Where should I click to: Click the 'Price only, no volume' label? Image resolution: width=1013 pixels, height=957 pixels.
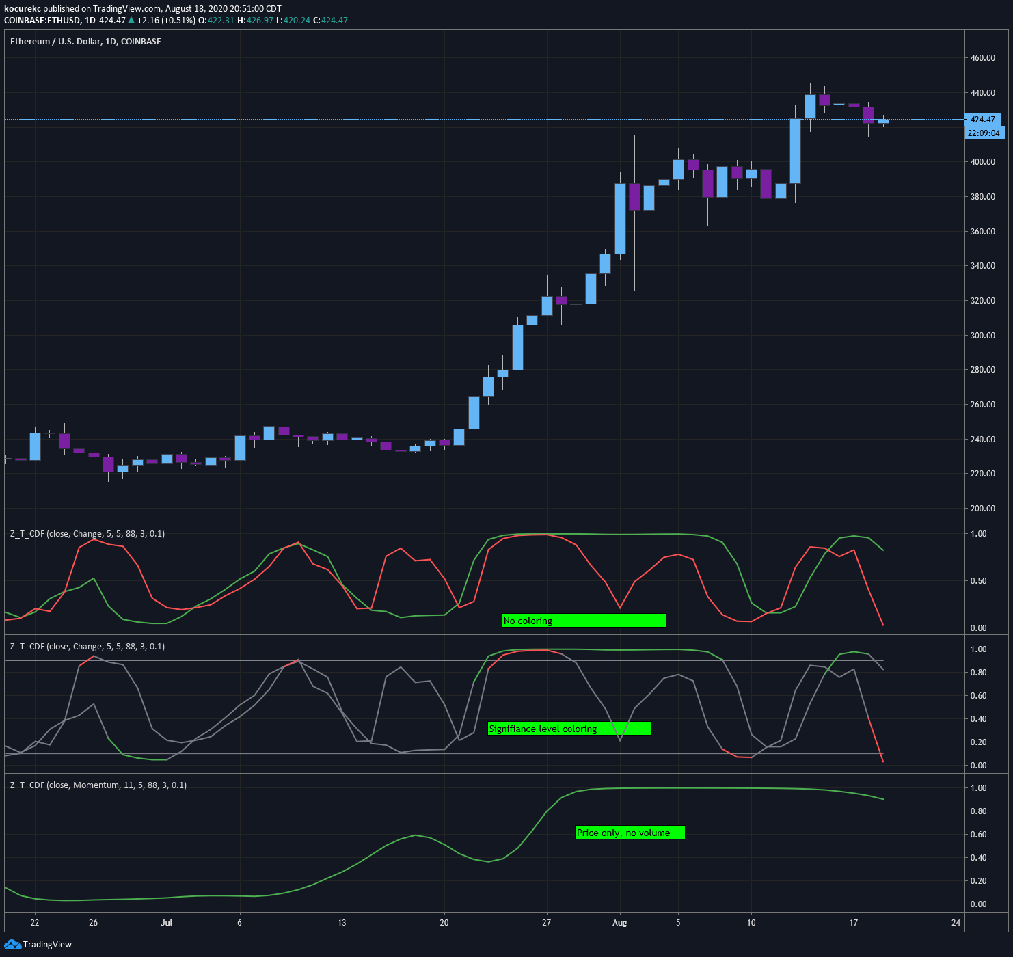pyautogui.click(x=630, y=833)
